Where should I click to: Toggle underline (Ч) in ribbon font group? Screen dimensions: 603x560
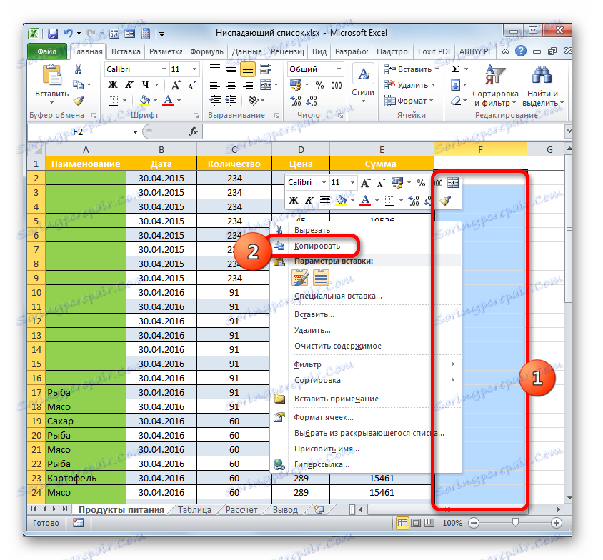[145, 85]
